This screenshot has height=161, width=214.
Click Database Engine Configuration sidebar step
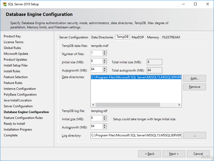pyautogui.click(x=26, y=112)
